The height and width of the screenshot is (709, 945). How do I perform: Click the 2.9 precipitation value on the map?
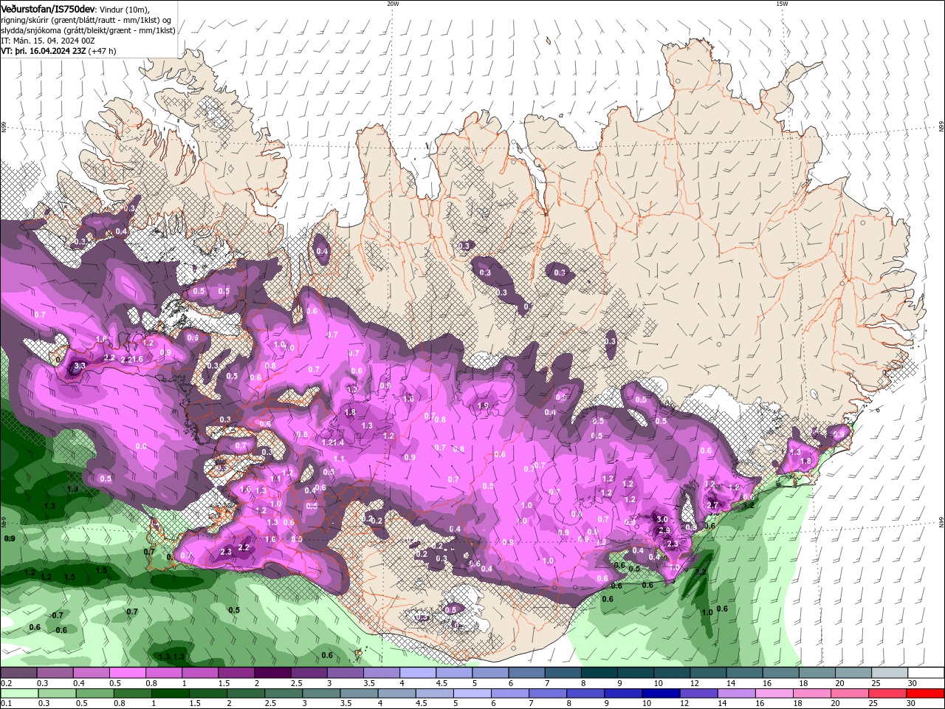(664, 530)
